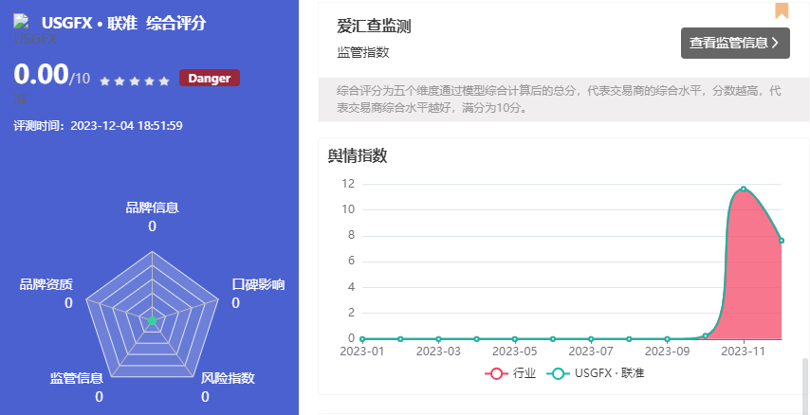
Task: Click the 监管信息 radar label
Action: tap(77, 378)
